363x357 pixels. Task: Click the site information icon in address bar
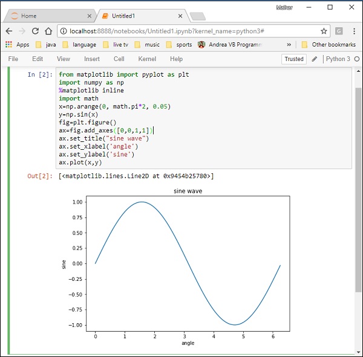[x=64, y=31]
